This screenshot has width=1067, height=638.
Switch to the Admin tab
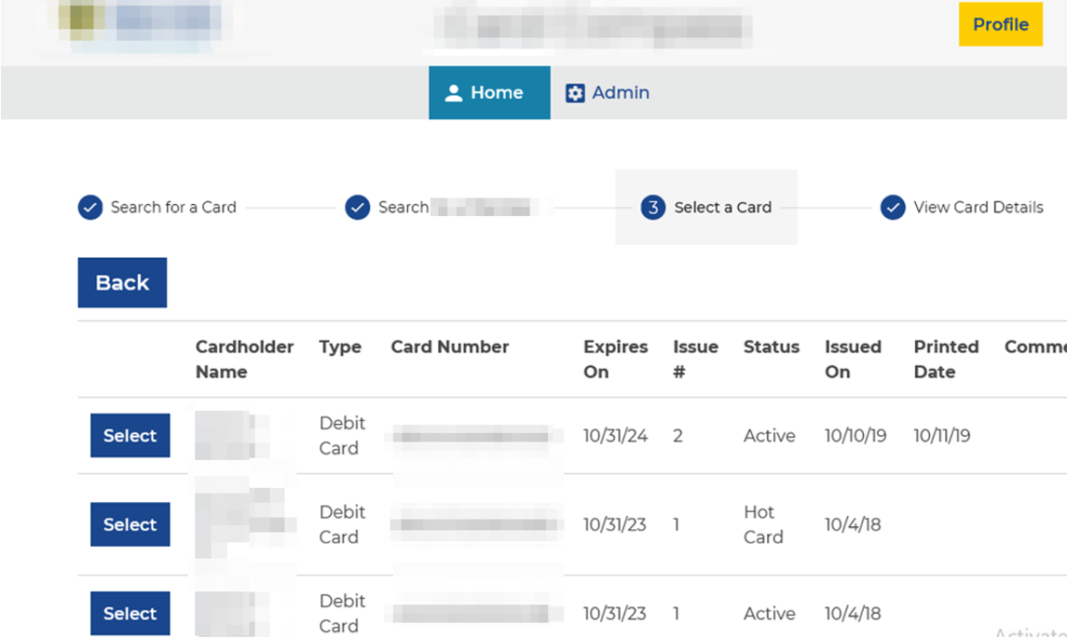point(608,93)
